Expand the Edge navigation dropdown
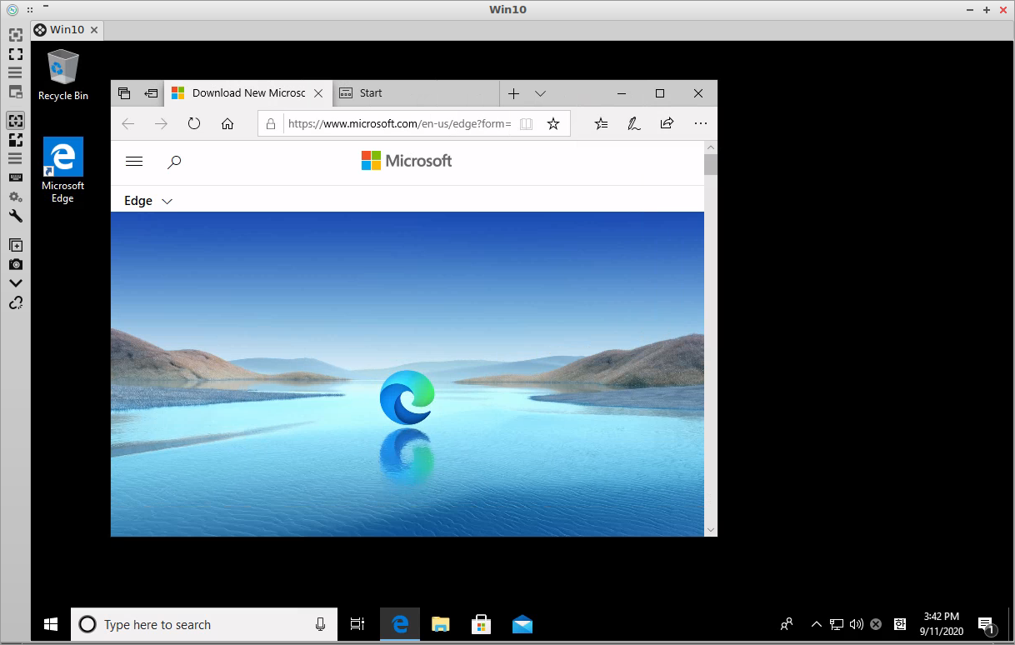1015x645 pixels. point(148,201)
